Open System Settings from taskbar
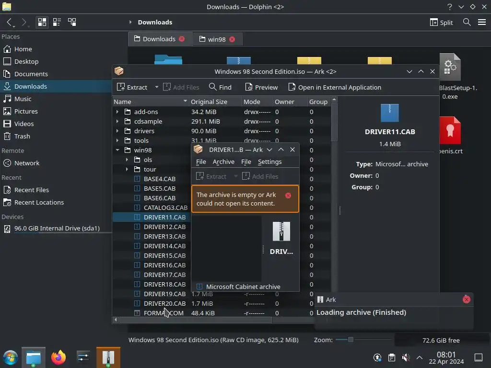 pos(83,357)
